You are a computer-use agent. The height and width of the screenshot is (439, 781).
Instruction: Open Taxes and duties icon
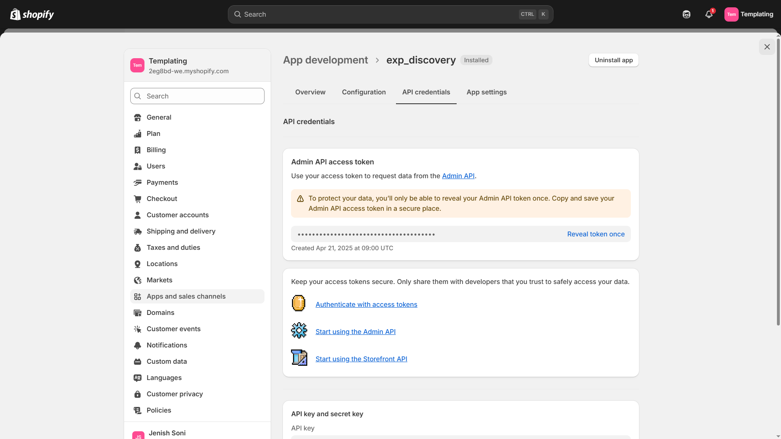click(x=138, y=248)
